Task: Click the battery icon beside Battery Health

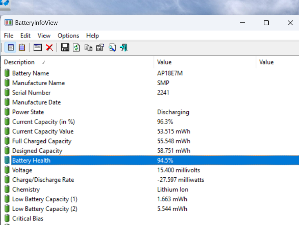Action: coord(7,160)
